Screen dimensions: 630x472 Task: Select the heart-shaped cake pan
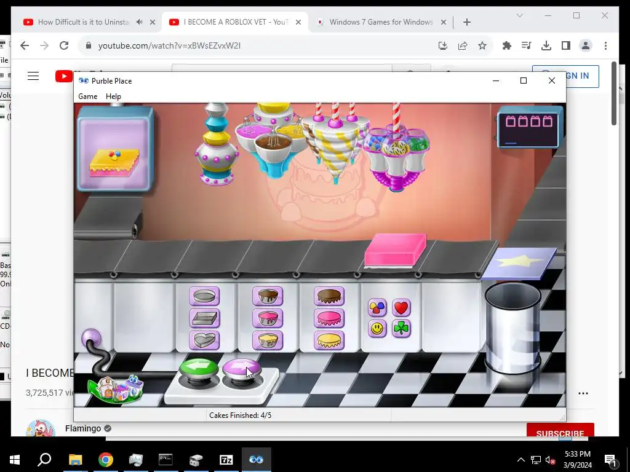pyautogui.click(x=204, y=340)
